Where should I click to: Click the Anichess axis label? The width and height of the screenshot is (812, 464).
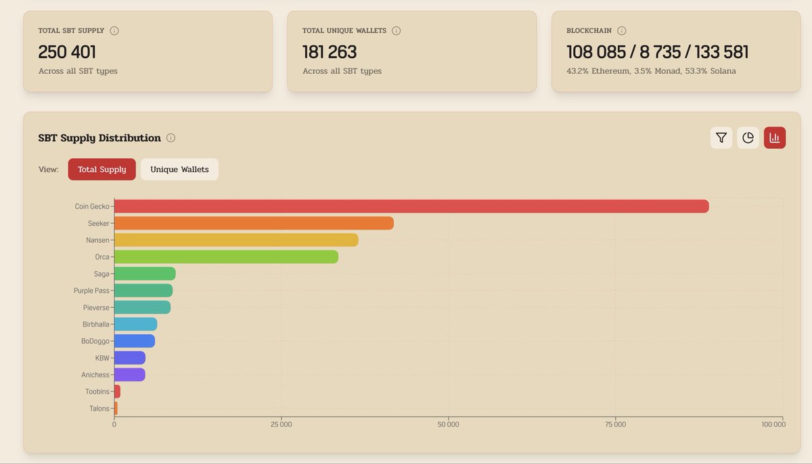95,375
